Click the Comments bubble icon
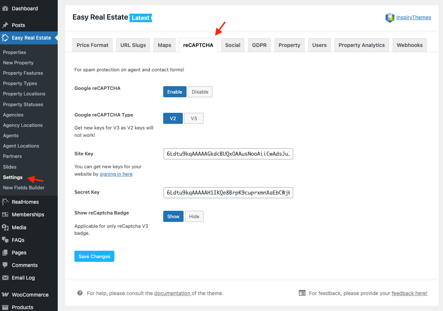This screenshot has height=311, width=443. pos(5,265)
